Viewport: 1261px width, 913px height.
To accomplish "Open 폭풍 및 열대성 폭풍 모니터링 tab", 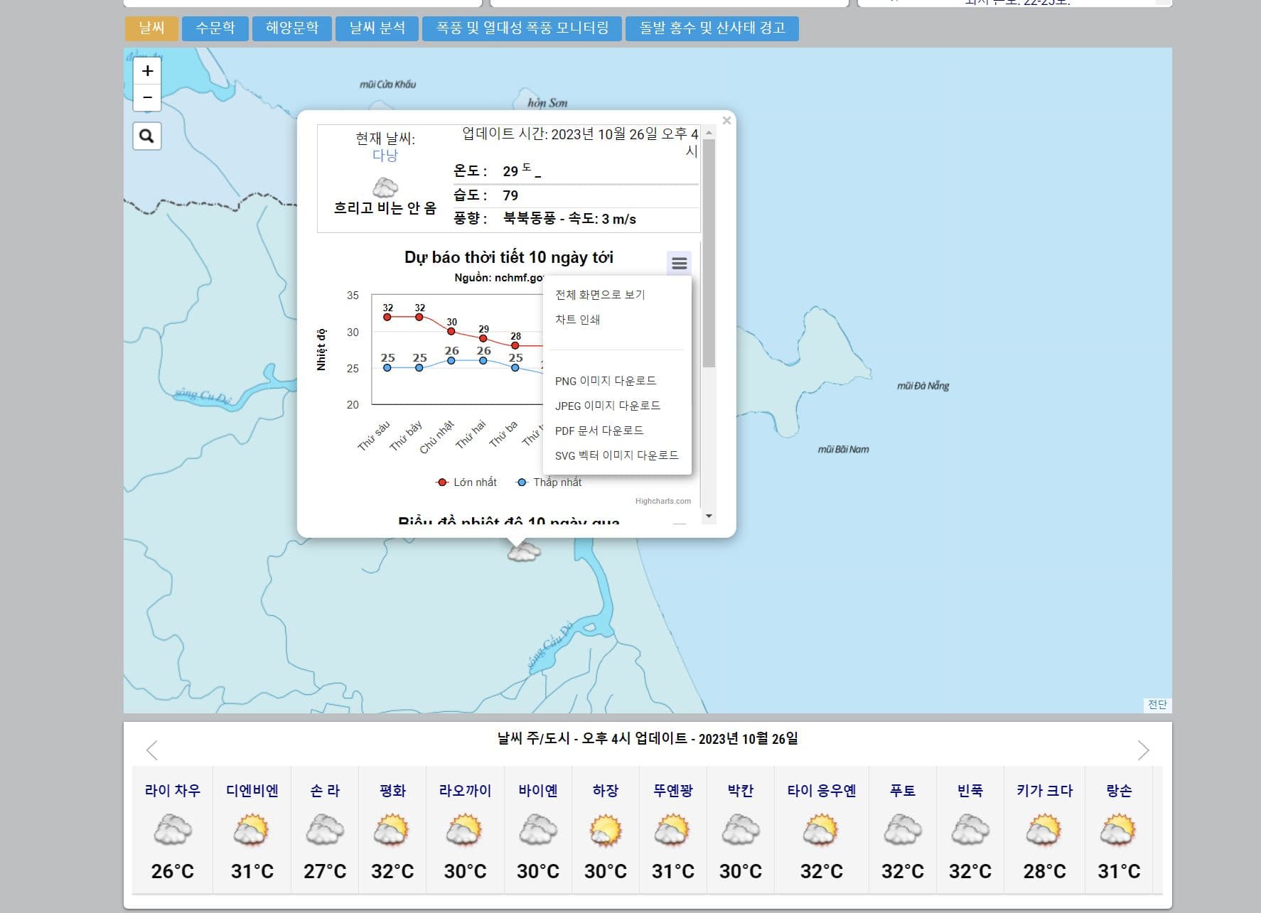I will (x=522, y=28).
